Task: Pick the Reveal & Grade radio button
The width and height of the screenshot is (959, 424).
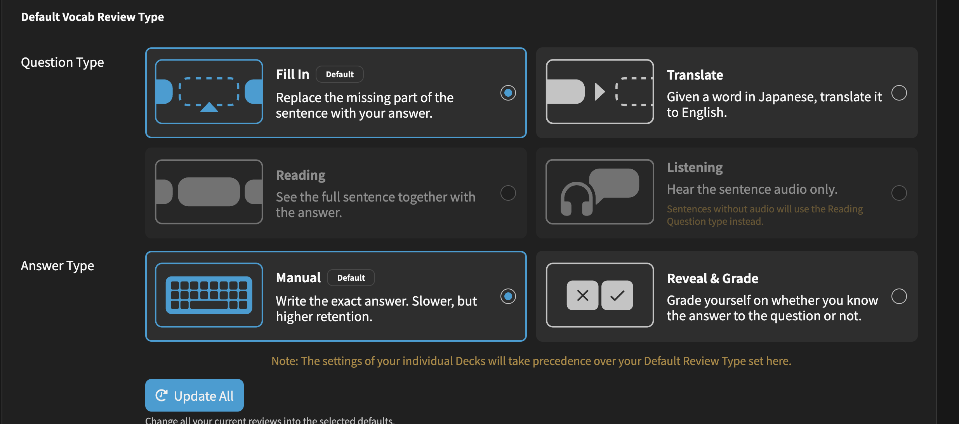Action: coord(899,296)
